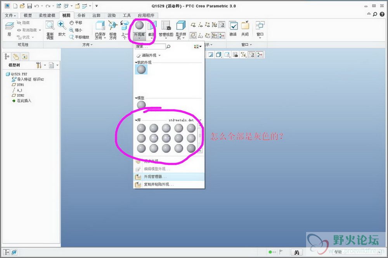Click 清除外观 clear appearance button

tap(147, 55)
